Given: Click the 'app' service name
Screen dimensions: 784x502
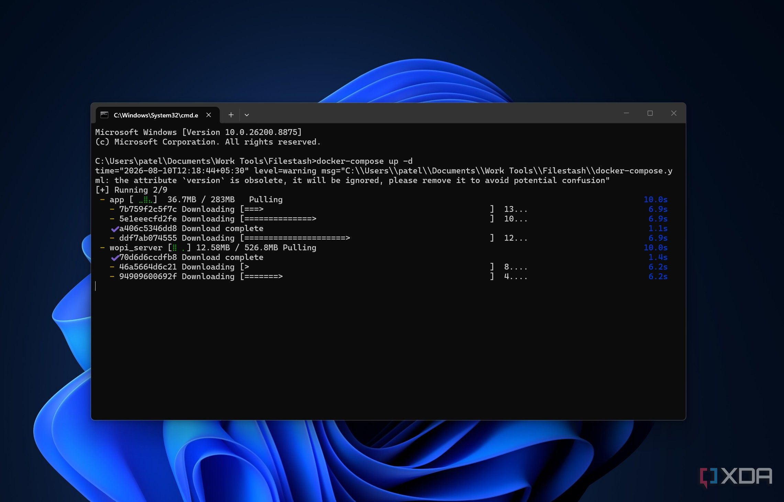Looking at the screenshot, I should click(x=117, y=200).
